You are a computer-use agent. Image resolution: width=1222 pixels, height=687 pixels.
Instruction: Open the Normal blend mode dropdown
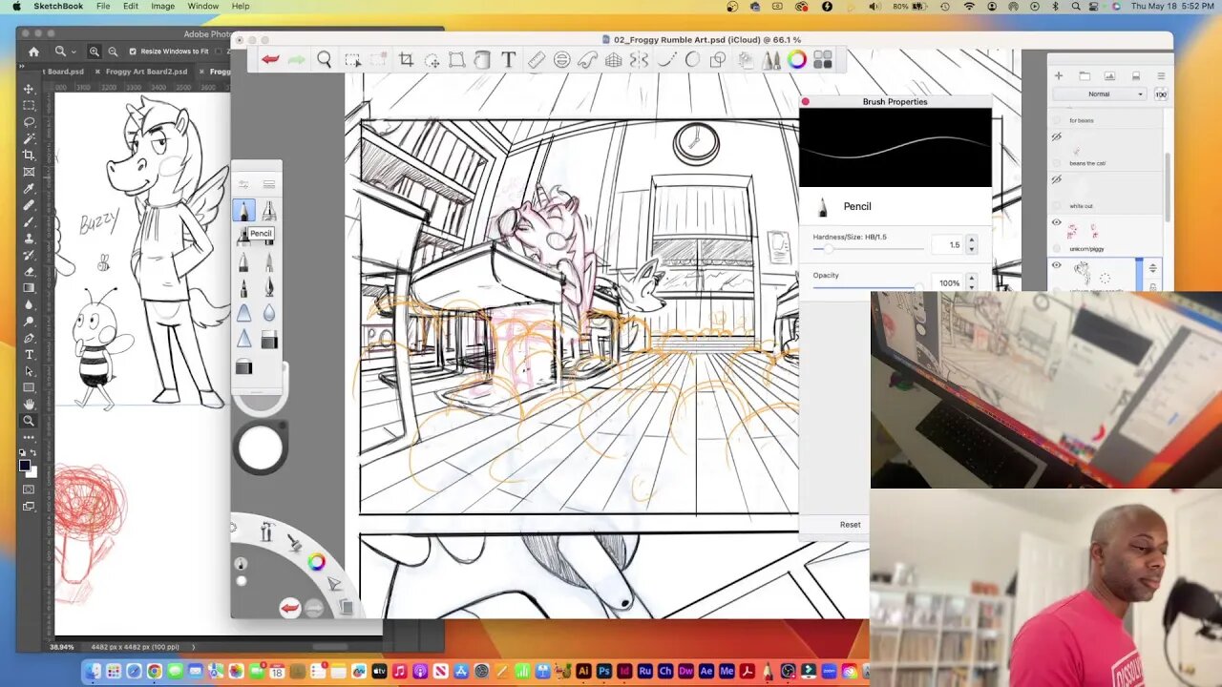click(1100, 94)
